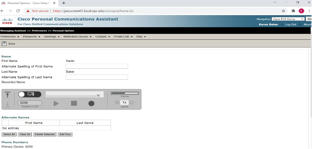The image size is (312, 149).
Task: Open the Preferences menu
Action: pyautogui.click(x=10, y=37)
